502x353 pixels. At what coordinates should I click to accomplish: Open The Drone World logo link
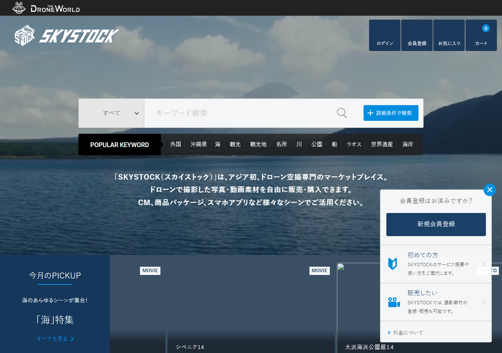(x=46, y=8)
